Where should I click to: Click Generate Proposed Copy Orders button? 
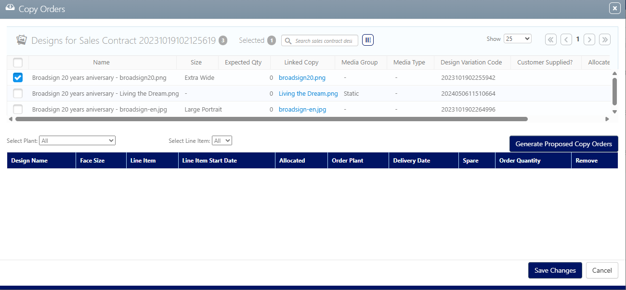(563, 144)
